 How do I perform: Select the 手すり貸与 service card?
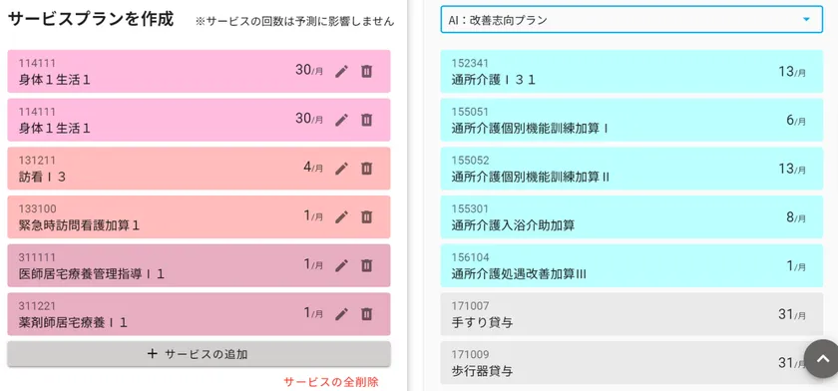631,314
